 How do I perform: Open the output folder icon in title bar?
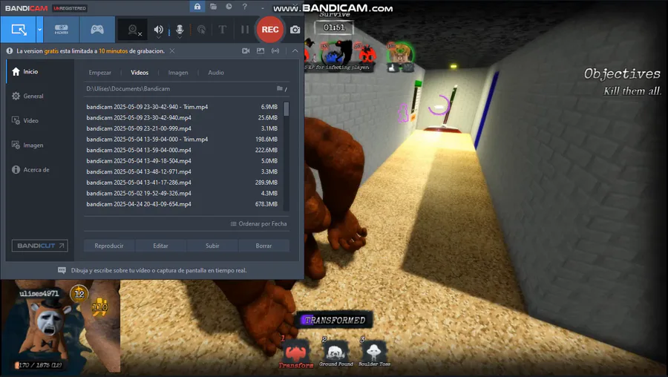click(214, 7)
